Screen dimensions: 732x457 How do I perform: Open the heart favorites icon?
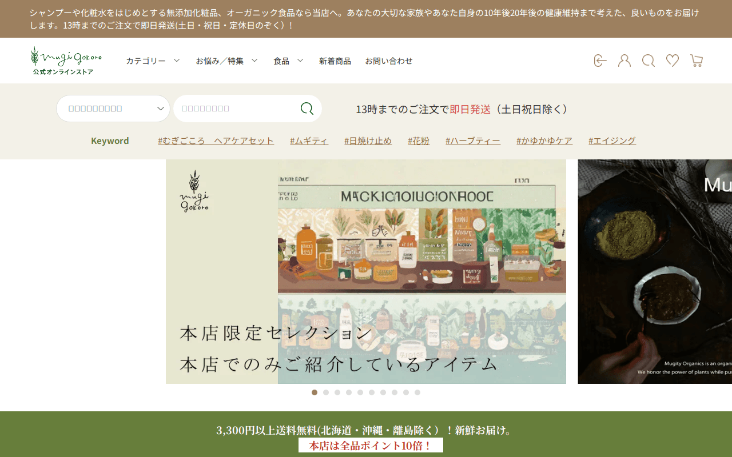673,61
